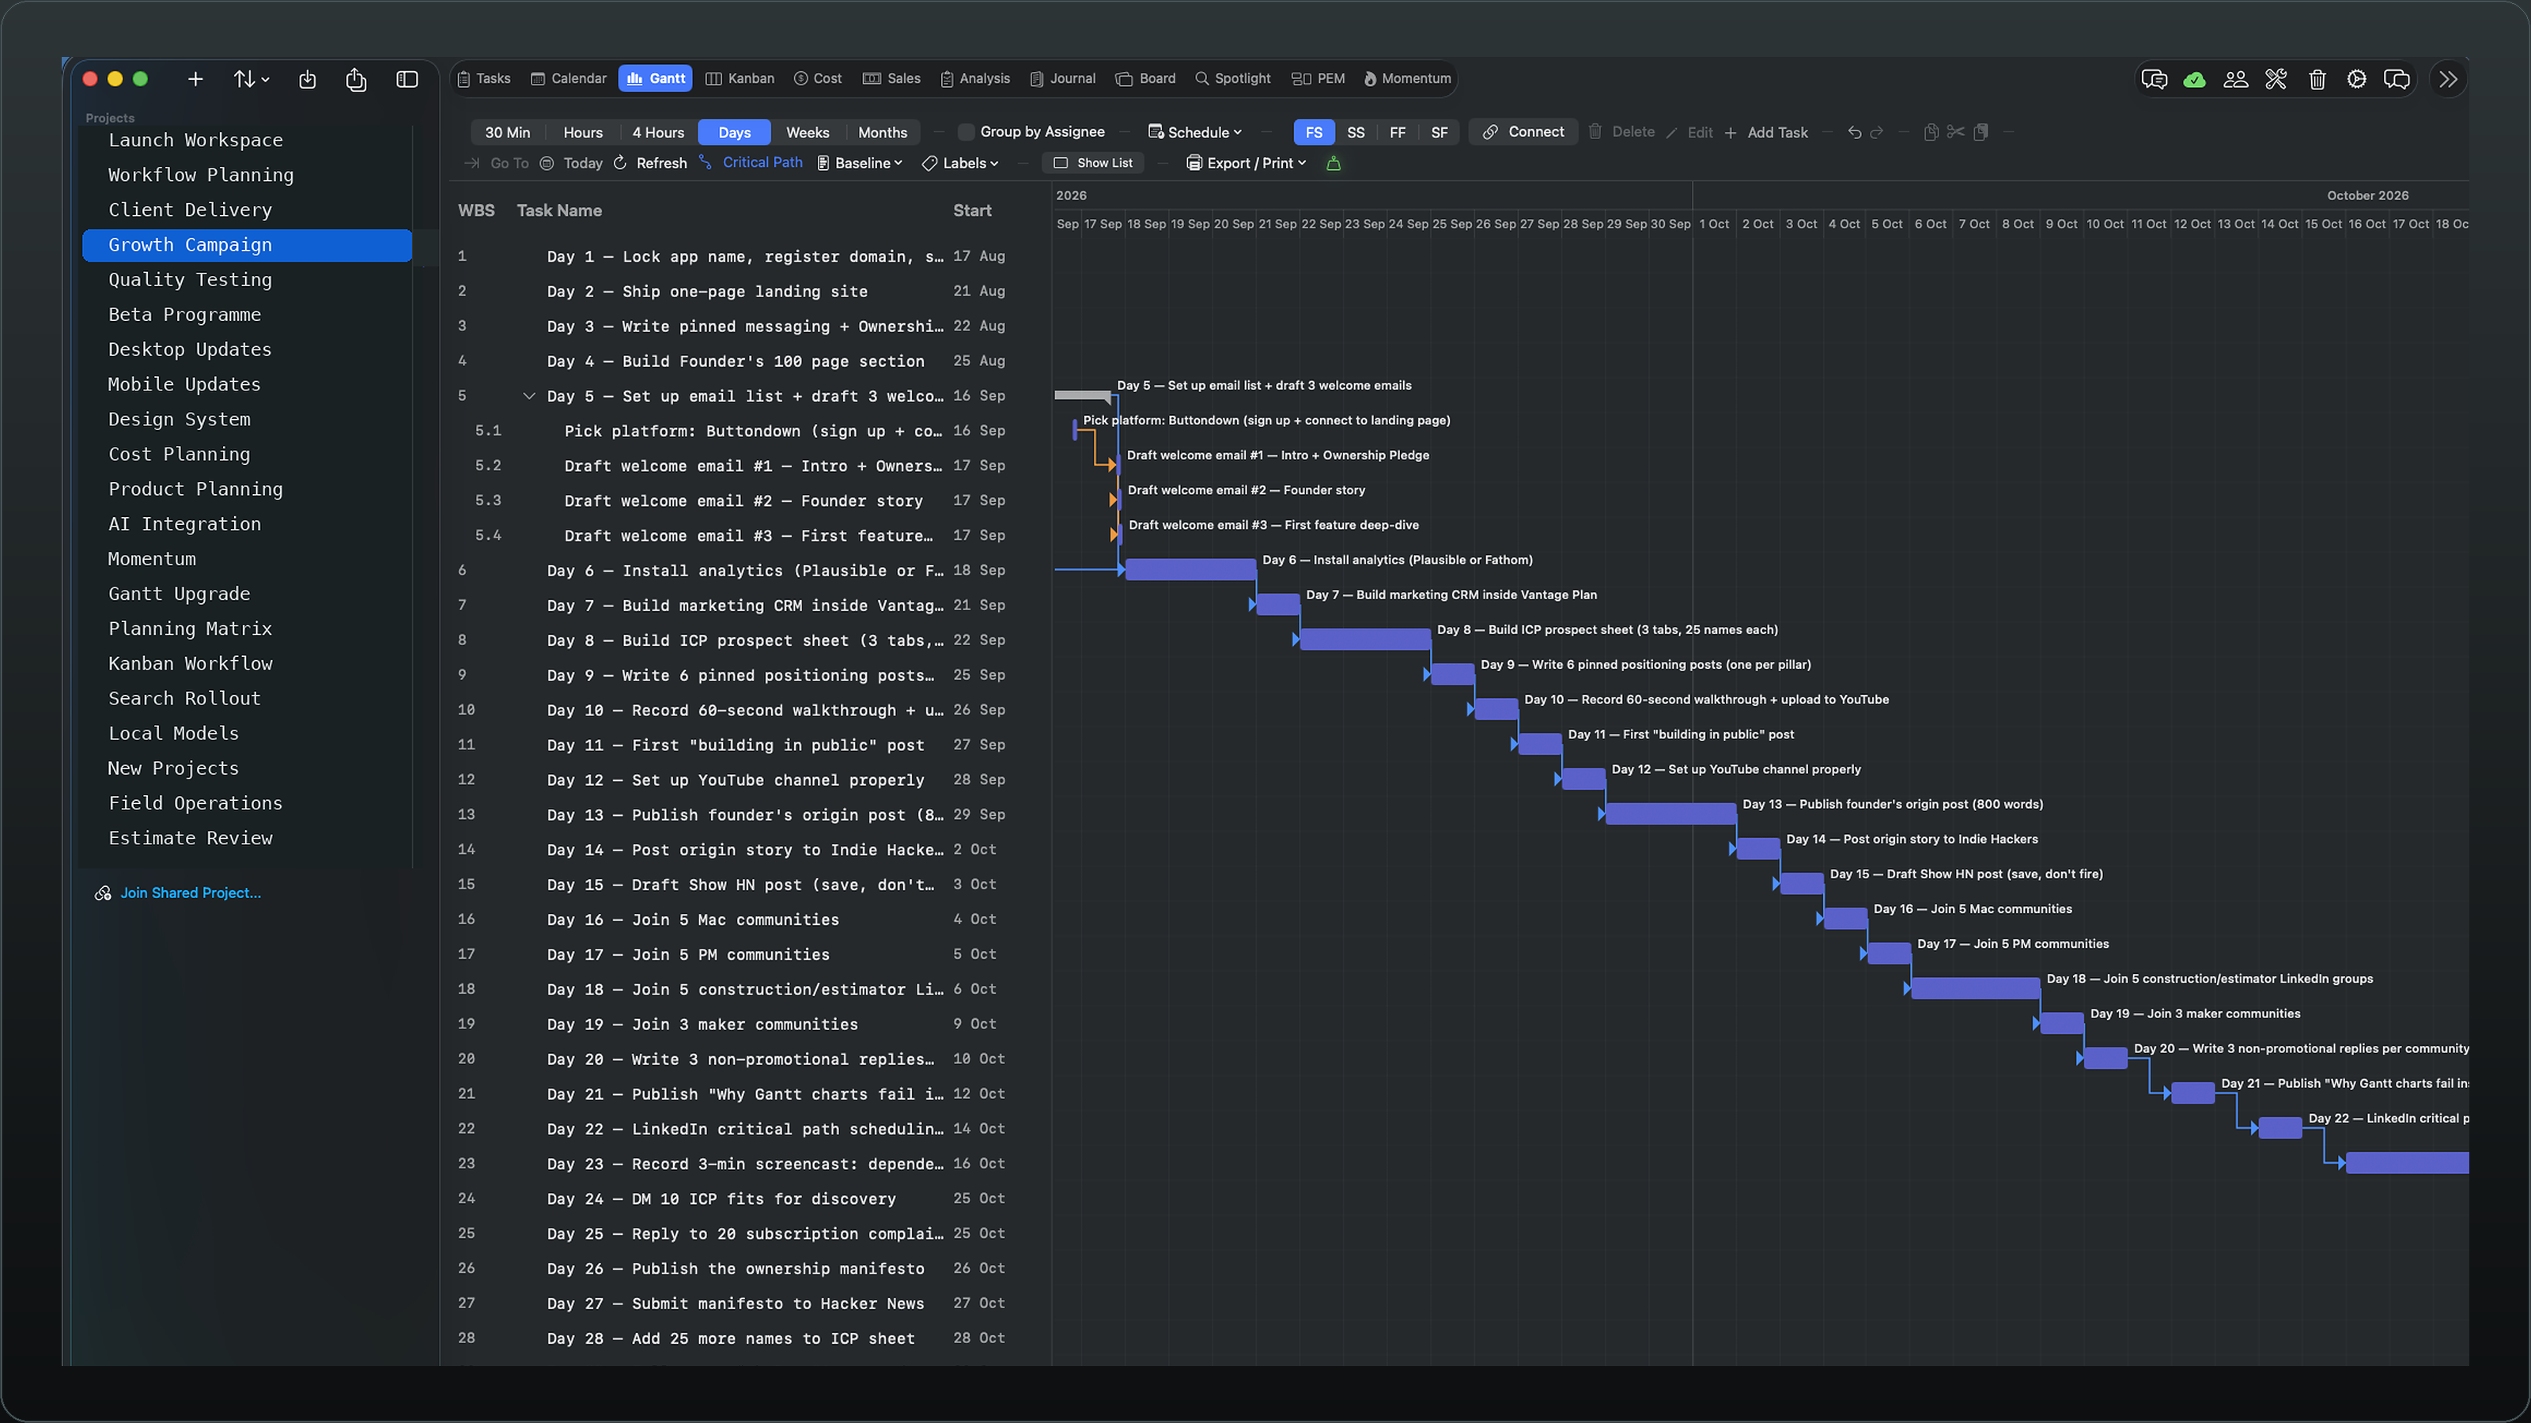Open the tools wrench and ruler icon
2531x1423 pixels.
(x=2276, y=80)
